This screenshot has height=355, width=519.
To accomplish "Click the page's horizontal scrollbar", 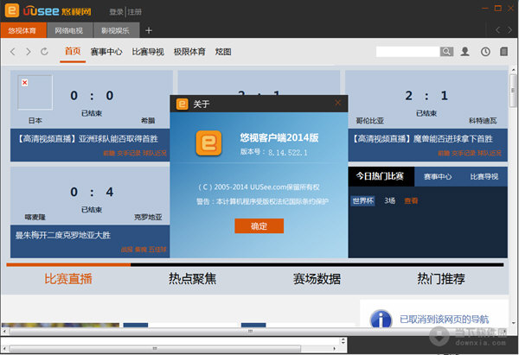I will [x=255, y=331].
